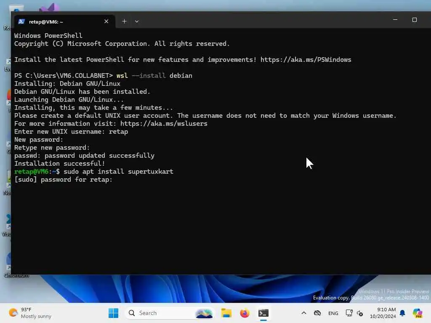Click the PowerShell icon in the tab

tap(21, 21)
